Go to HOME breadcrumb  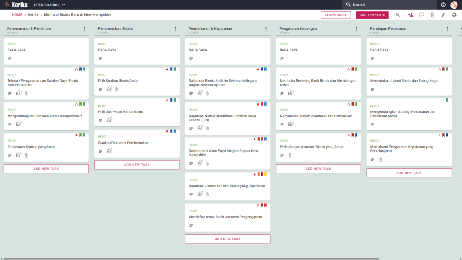coord(17,15)
